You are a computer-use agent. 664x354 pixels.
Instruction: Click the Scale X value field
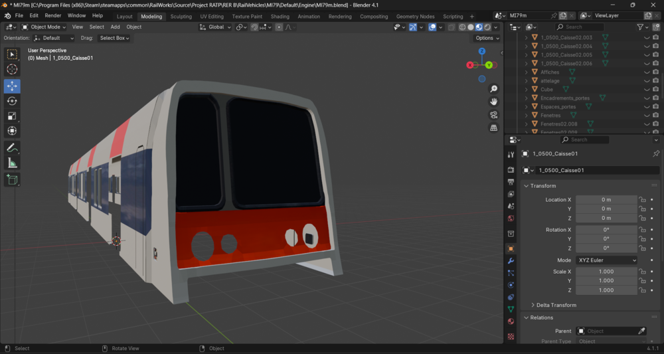click(606, 272)
